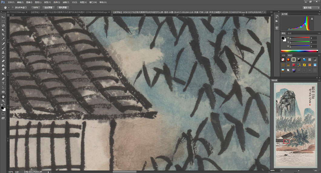Click the G channel slider
The height and width of the screenshot is (173, 321).
(300, 42)
